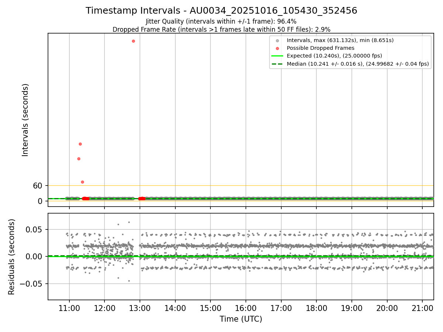Click the legend entry 'Intervals, max (631.132s), min (8.651s)'
The width and height of the screenshot is (443, 332).
340,40
